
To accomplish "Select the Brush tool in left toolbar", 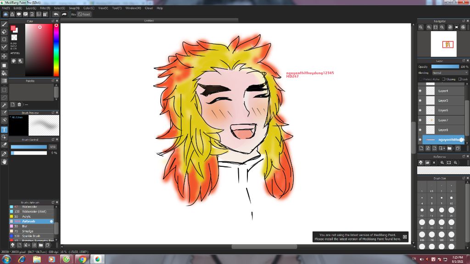I will click(x=4, y=24).
